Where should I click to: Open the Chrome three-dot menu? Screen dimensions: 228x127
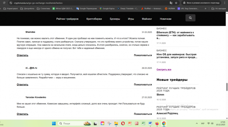point(224,3)
